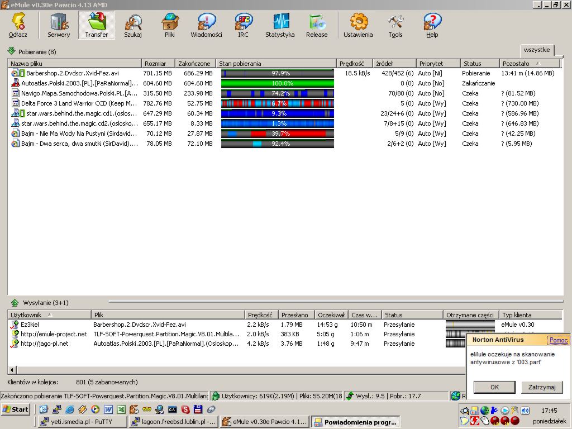Switch to the wszystkie category tab
Image resolution: width=572 pixels, height=429 pixels.
point(537,50)
